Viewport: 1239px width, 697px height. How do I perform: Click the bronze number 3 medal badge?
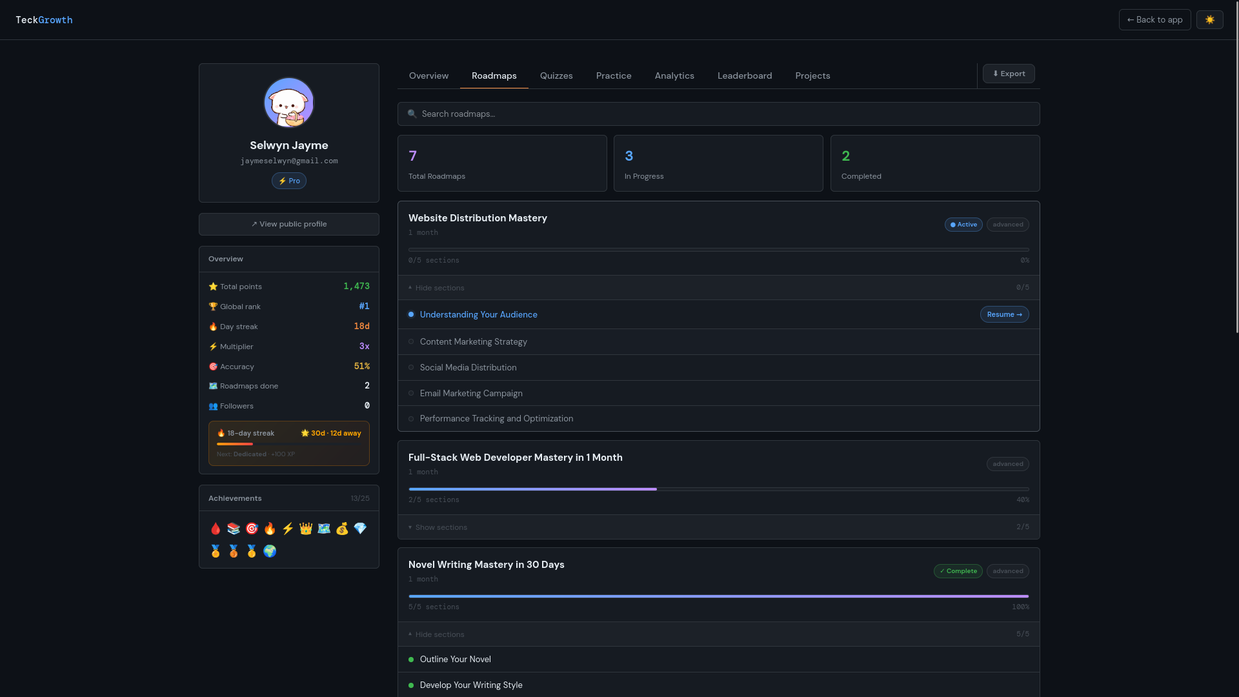[234, 551]
